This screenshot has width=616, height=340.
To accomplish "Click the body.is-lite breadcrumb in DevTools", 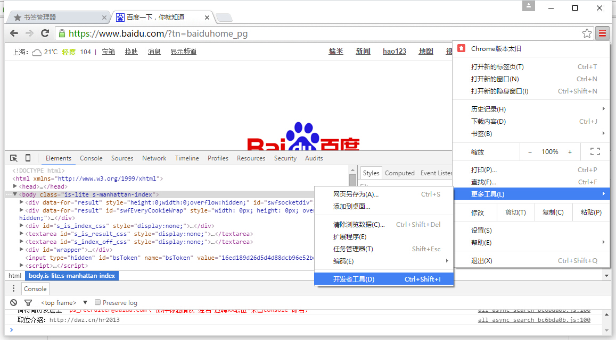I will tap(71, 275).
